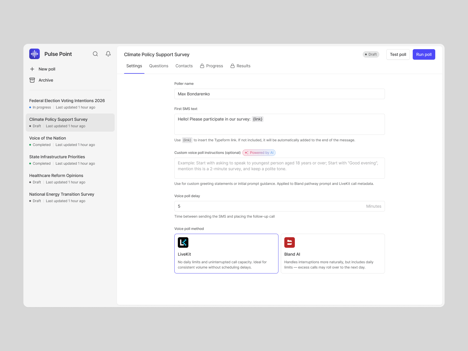Click the Pulse Point app name
Screen dimensions: 468x351
coord(58,54)
